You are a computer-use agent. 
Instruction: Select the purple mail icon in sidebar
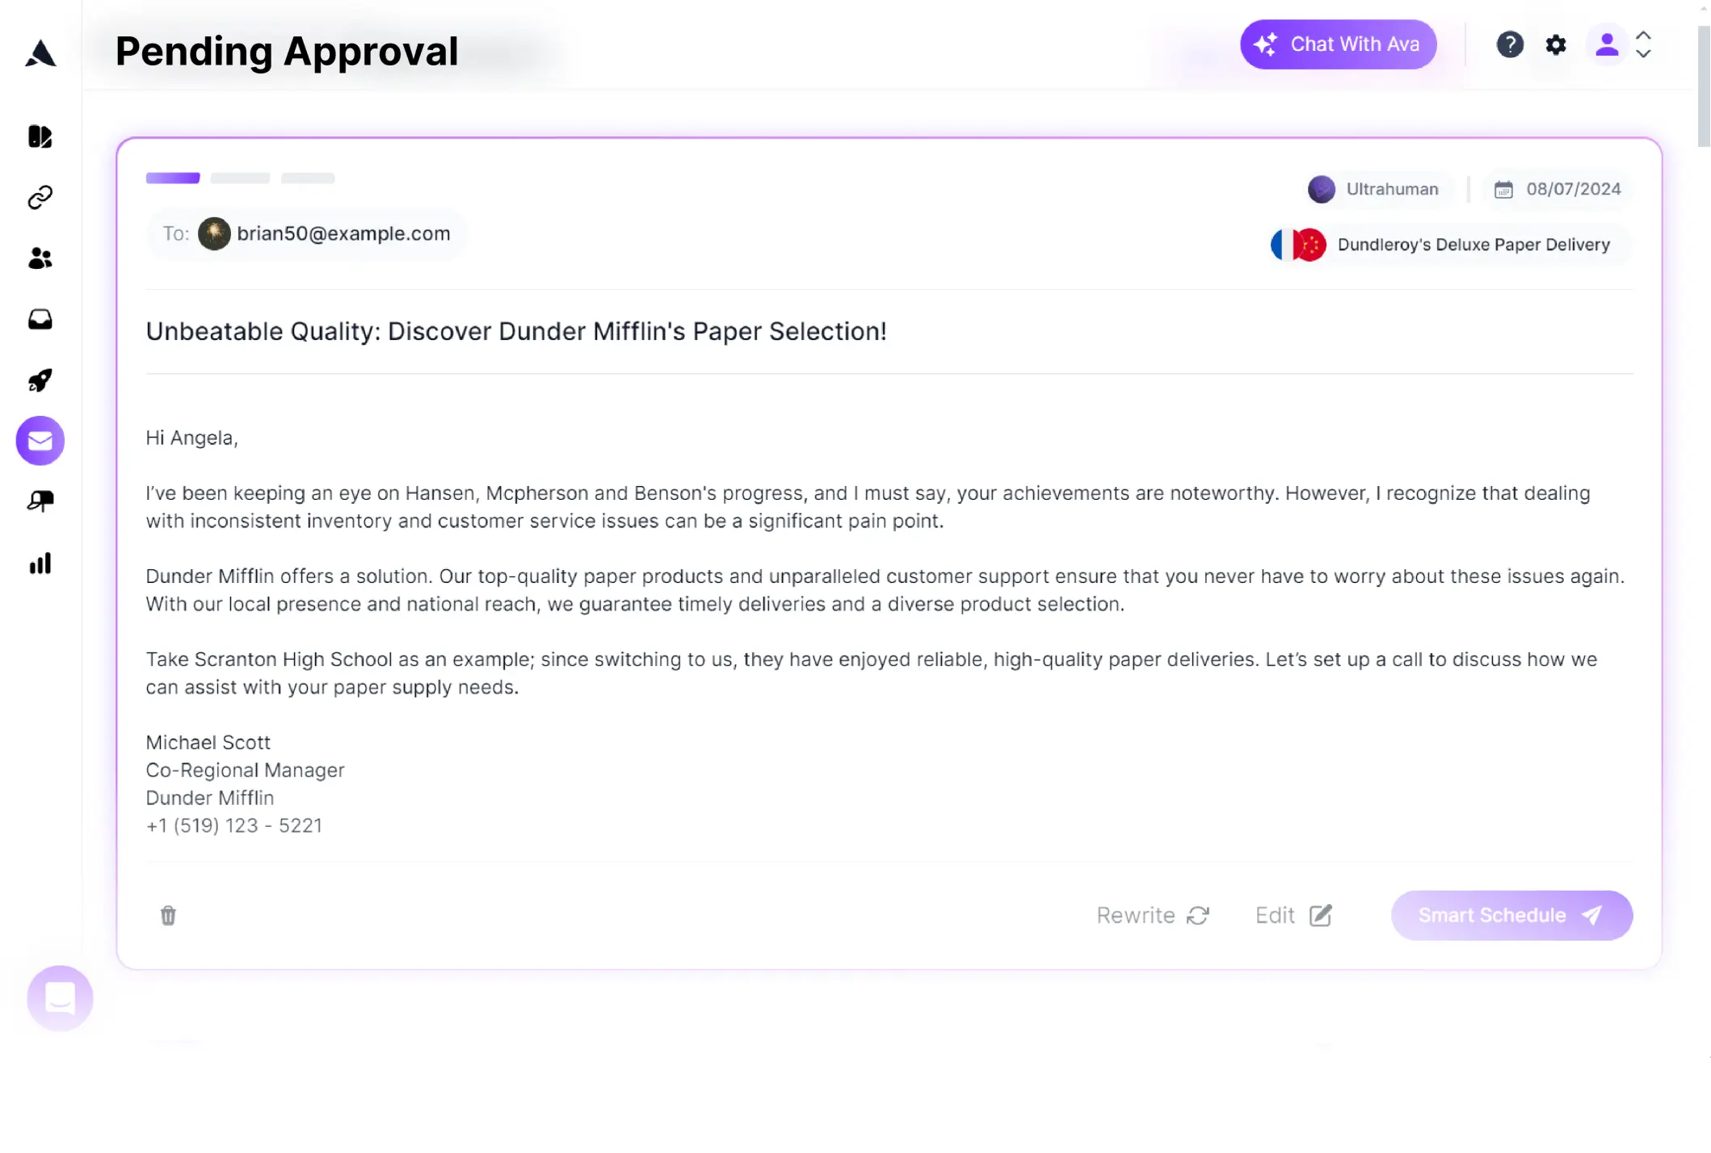[40, 441]
